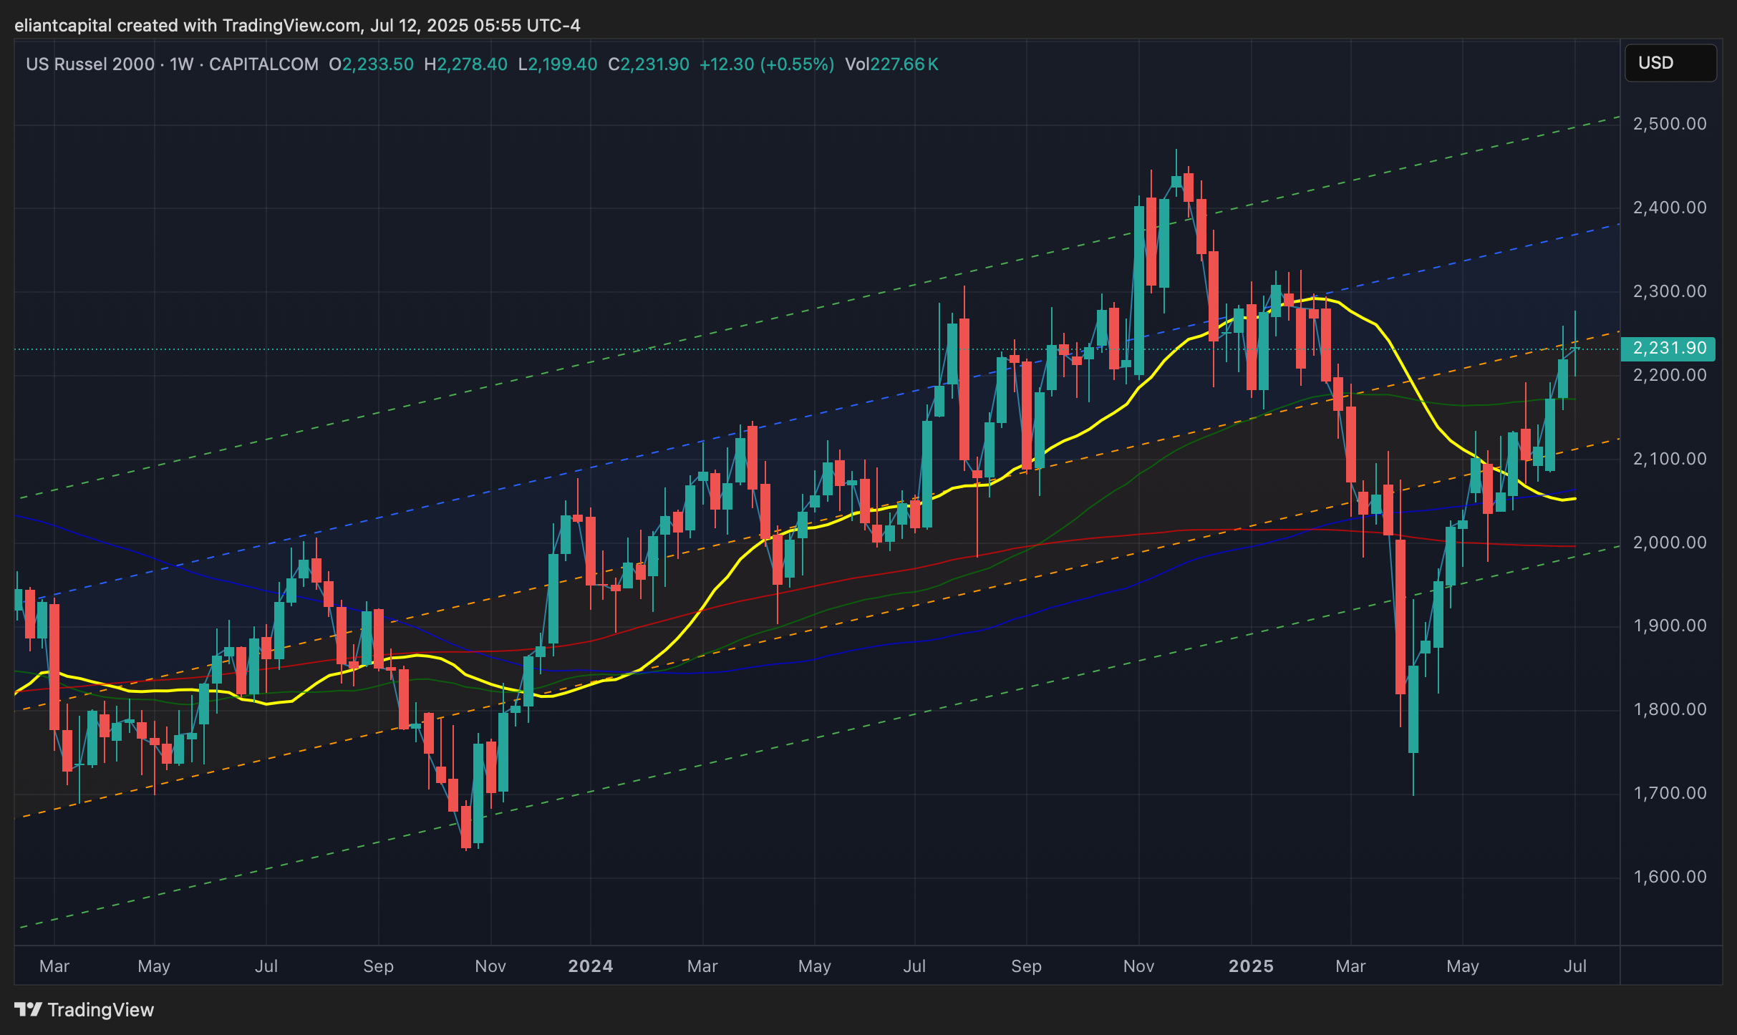
Task: Click the 2,500.00 price axis label
Action: click(1670, 124)
